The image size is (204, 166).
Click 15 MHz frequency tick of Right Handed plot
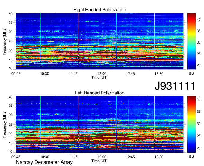click(x=10, y=60)
